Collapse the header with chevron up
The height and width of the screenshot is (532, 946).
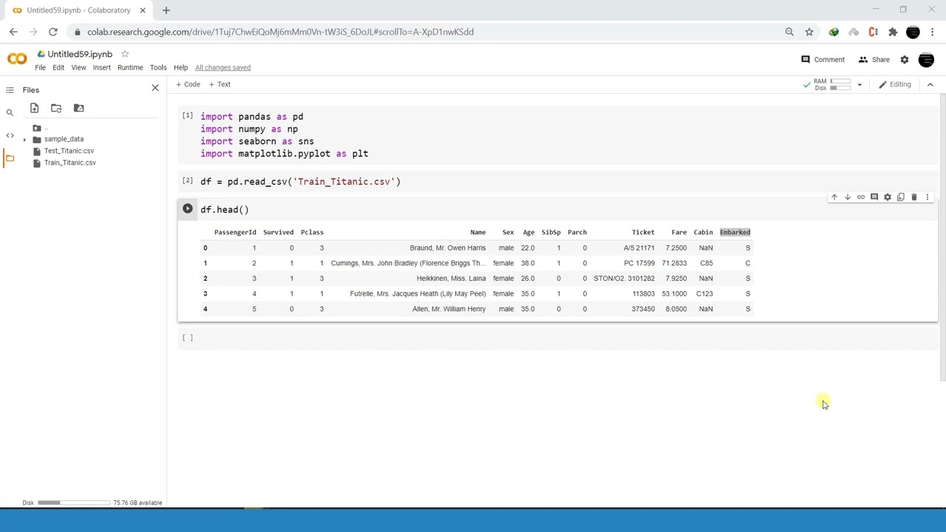click(x=930, y=84)
